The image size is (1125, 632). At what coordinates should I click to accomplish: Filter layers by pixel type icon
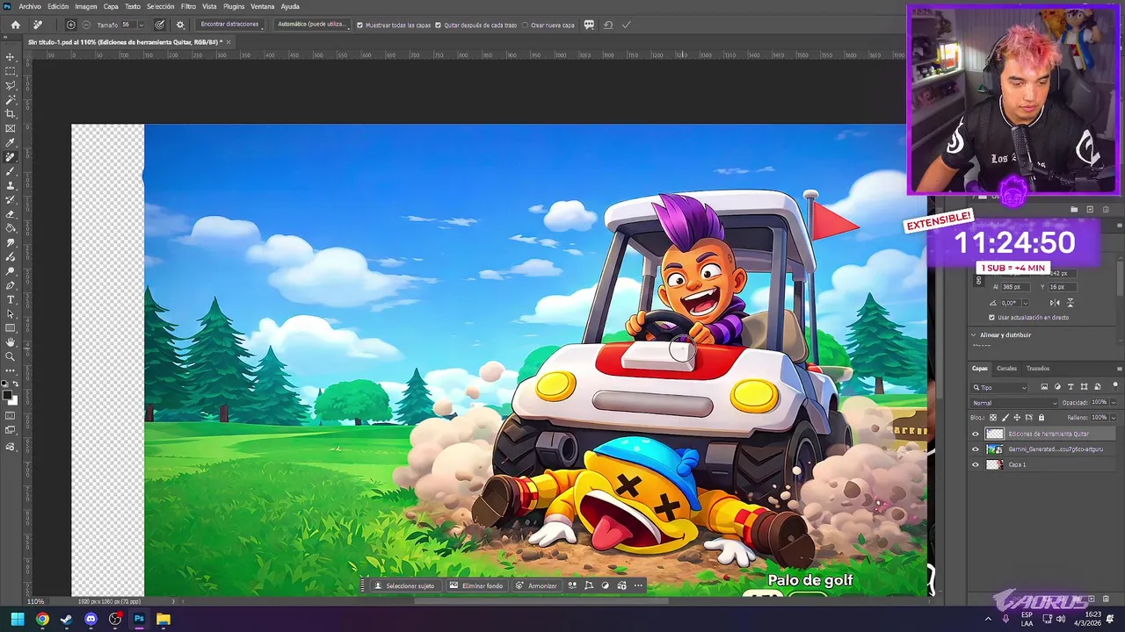pos(1044,387)
